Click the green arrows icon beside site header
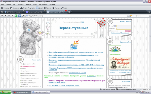This screenshot has height=94, width=151. 48,33
